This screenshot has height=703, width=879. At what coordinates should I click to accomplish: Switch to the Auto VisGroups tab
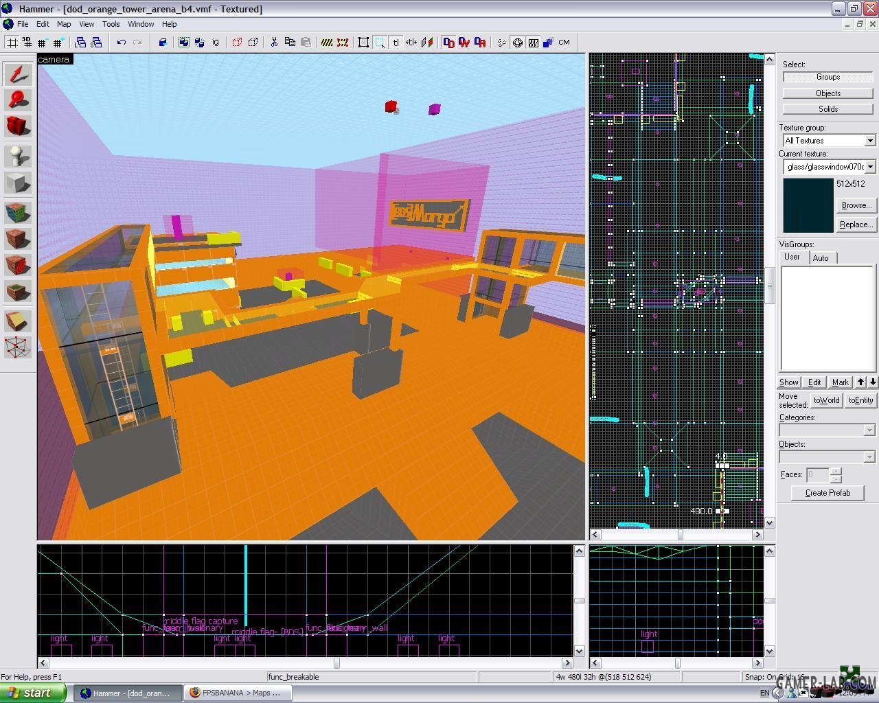tap(821, 258)
